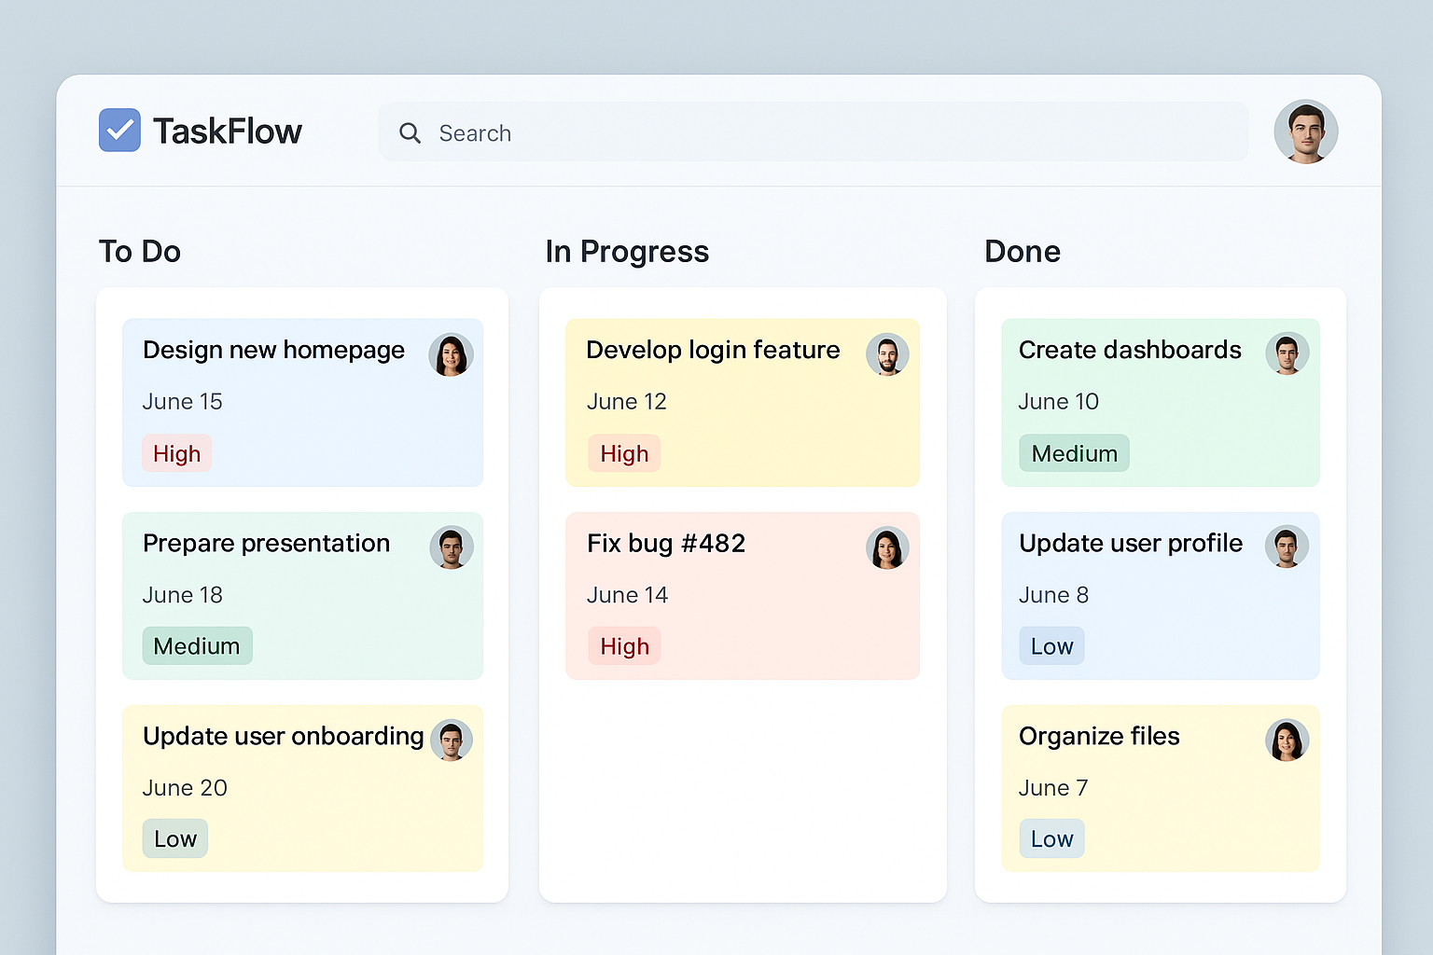Select the To Do column header
The height and width of the screenshot is (955, 1433).
coord(140,251)
